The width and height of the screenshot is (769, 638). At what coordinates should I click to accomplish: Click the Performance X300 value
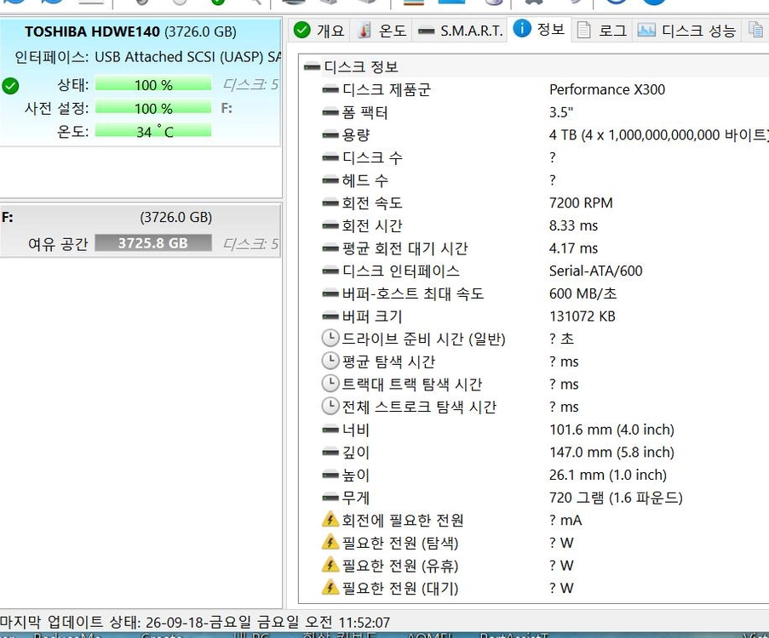pos(607,89)
